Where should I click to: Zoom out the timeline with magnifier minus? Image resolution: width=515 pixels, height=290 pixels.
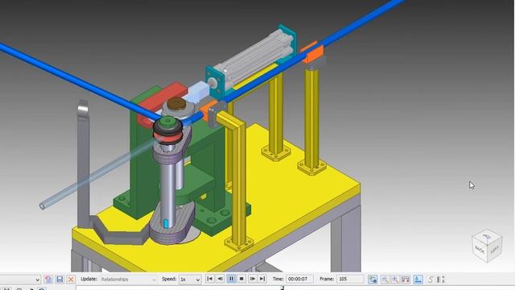coord(385,280)
